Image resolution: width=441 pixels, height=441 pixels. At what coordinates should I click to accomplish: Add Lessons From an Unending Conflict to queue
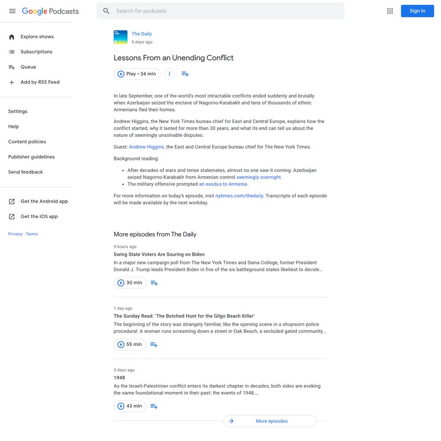click(x=185, y=74)
